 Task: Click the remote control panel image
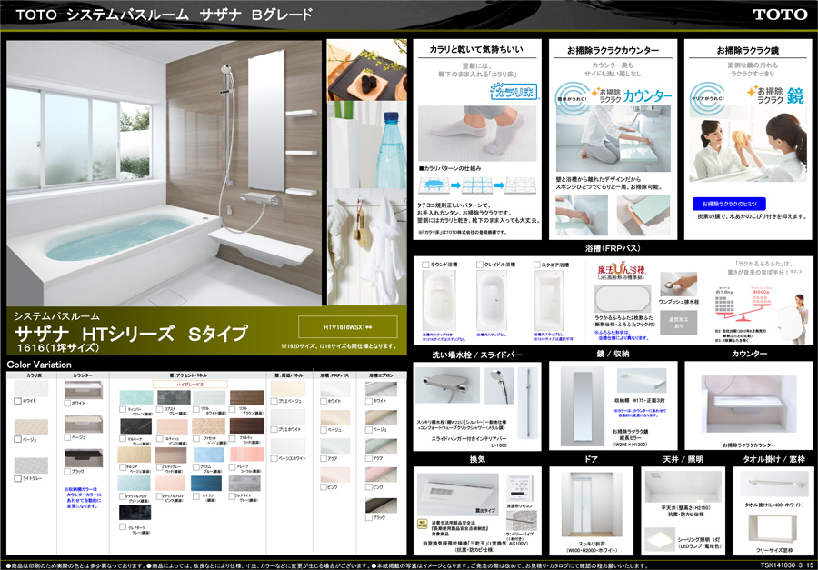(519, 488)
